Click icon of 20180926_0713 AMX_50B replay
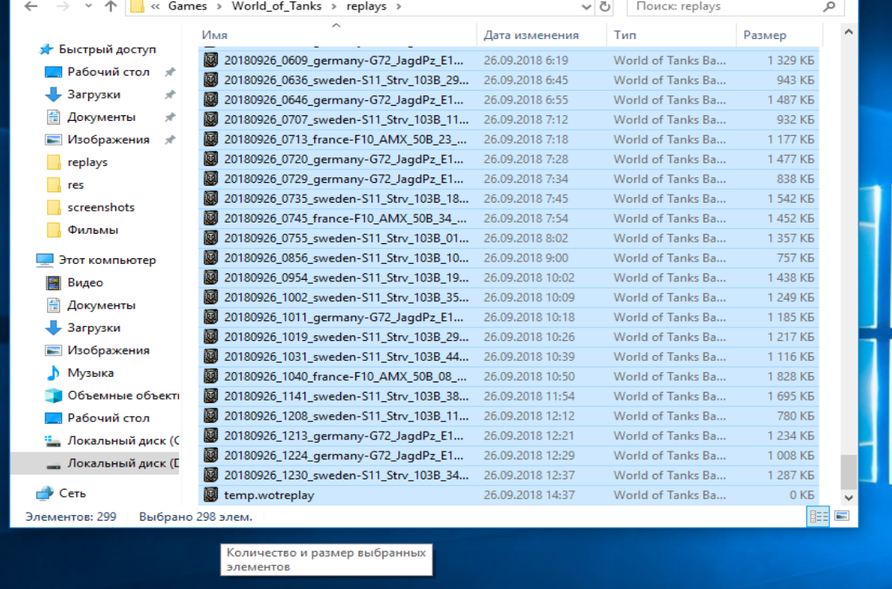892x589 pixels. click(211, 139)
